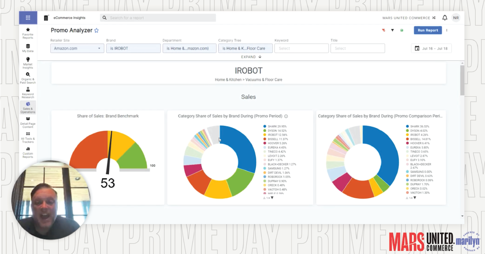This screenshot has height=254, width=485.
Task: Open the Brand filter is IROBOT
Action: [x=133, y=48]
